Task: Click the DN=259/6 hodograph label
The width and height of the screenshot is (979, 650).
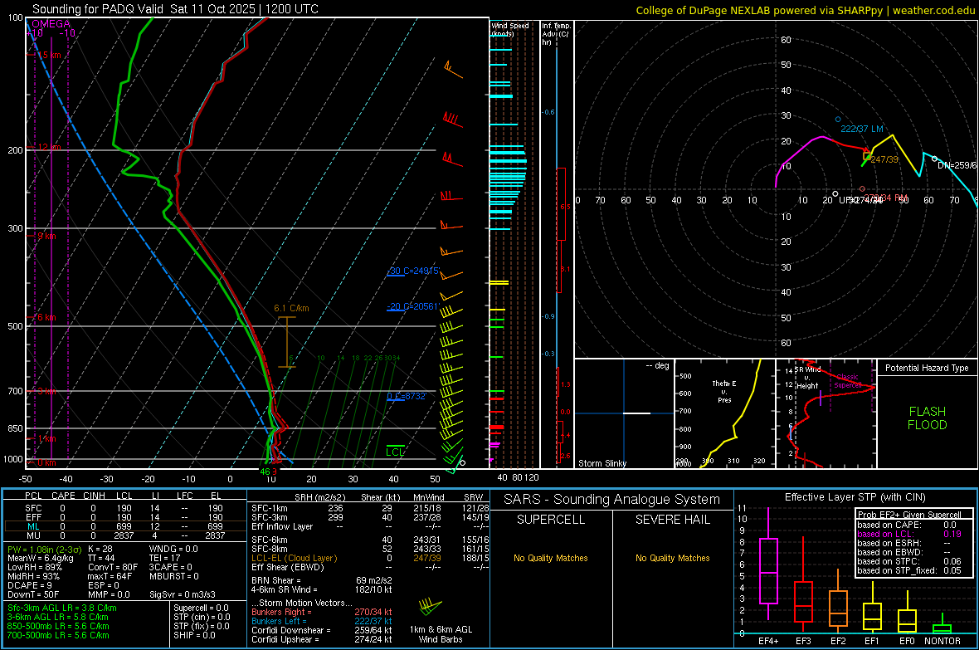Action: click(956, 165)
